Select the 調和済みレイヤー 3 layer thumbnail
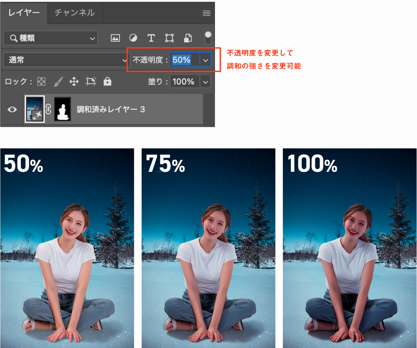The height and width of the screenshot is (348, 417). [35, 109]
